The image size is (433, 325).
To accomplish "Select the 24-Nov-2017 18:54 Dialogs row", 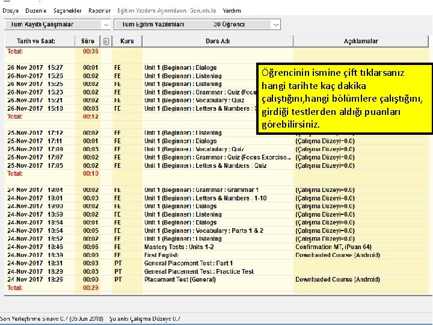I will [x=217, y=223].
